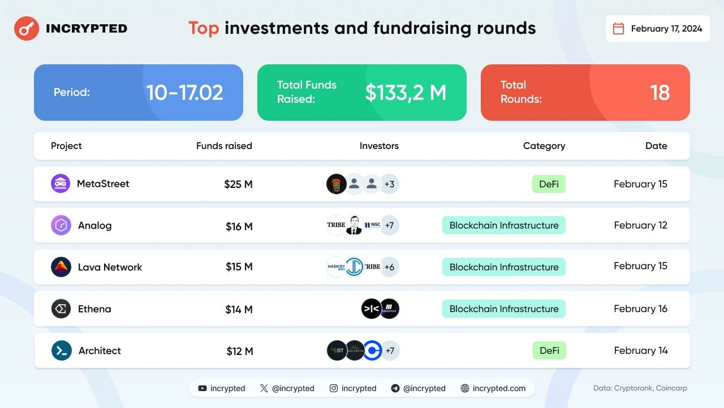Click the calendar icon beside February 17, 2024

(x=619, y=29)
